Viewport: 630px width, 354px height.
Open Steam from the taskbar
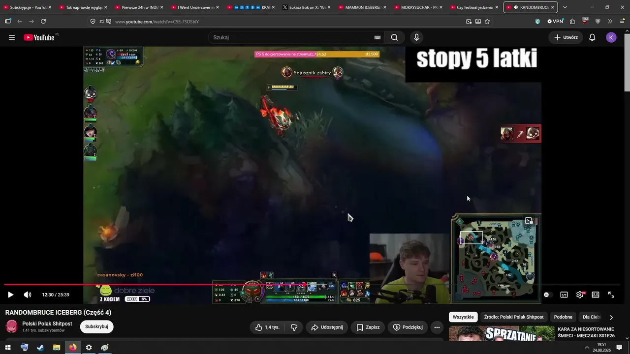tap(40, 348)
